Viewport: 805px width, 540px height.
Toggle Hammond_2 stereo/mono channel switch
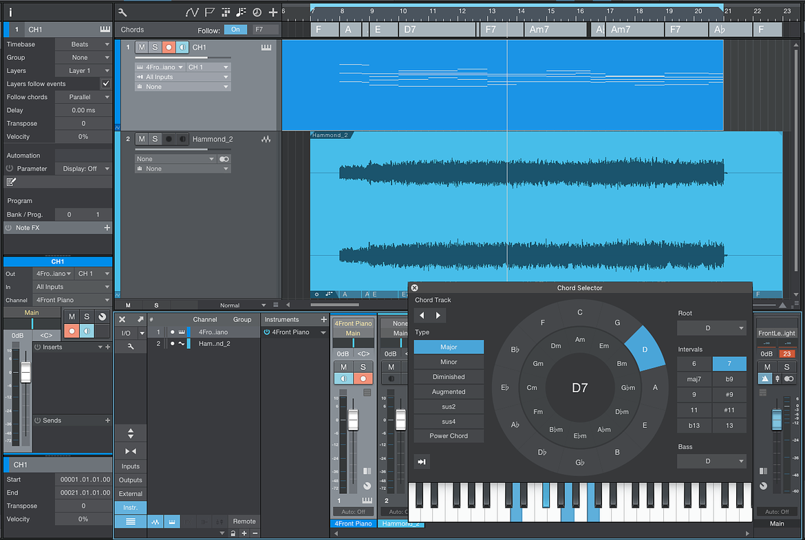coord(224,159)
